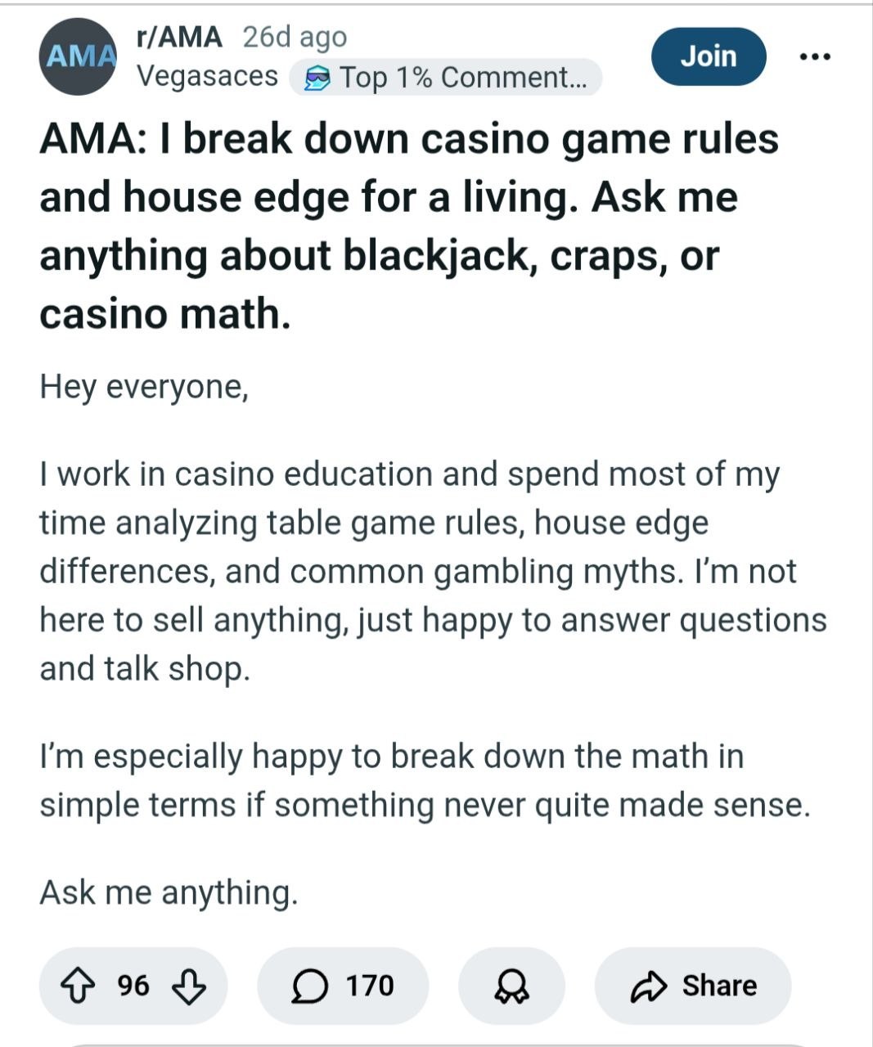Give an award to this post
This screenshot has height=1047, width=873.
pos(511,986)
